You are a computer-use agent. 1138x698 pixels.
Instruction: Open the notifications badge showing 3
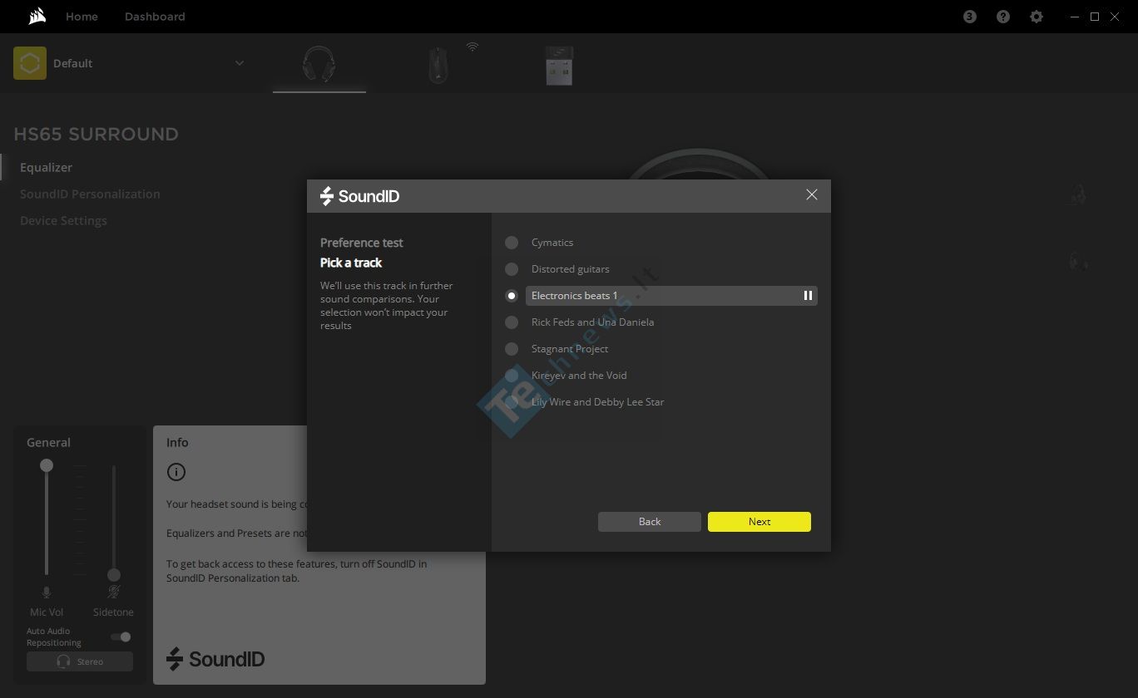(x=970, y=17)
